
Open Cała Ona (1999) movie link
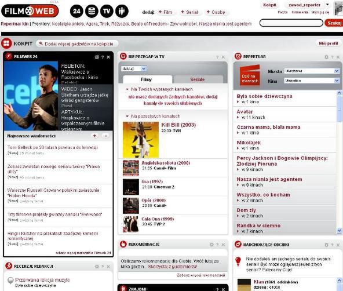158,219
